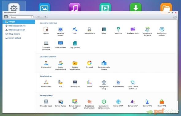Image resolution: width=181 pixels, height=116 pixels.
Task: Select Ustawienia uprawnień in sidebar
Action: tap(19, 30)
